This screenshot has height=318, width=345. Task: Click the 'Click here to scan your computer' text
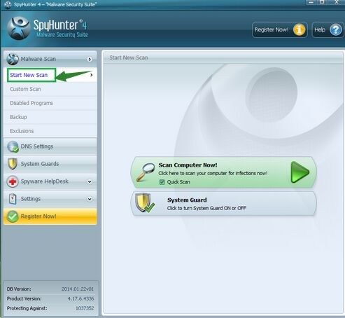coord(213,173)
